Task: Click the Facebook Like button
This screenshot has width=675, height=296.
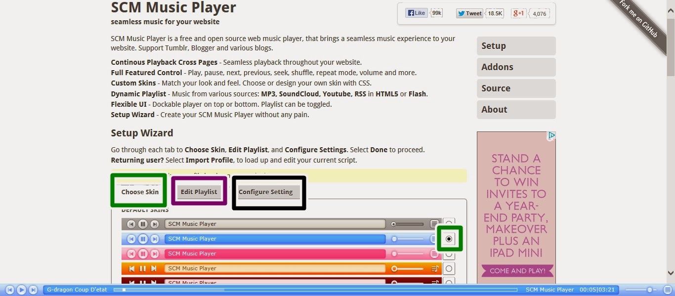Action: pyautogui.click(x=417, y=13)
